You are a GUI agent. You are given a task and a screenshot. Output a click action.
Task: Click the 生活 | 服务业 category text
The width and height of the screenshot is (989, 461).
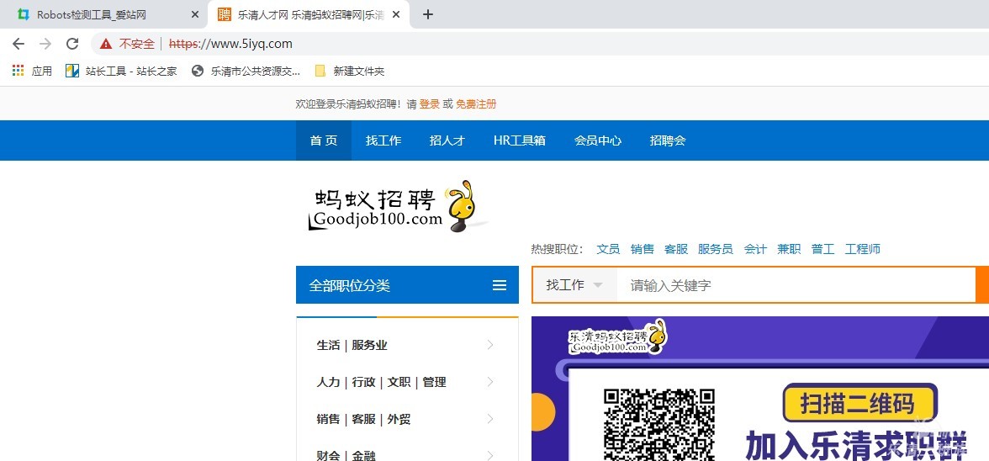click(352, 345)
